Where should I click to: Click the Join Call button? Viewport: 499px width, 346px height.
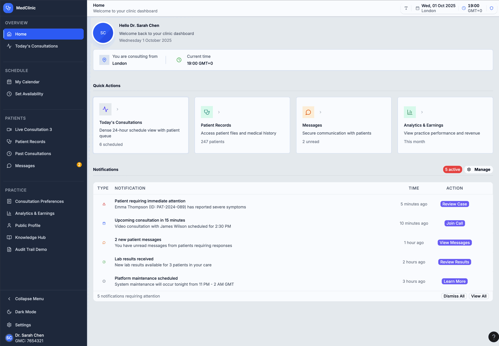click(x=454, y=223)
